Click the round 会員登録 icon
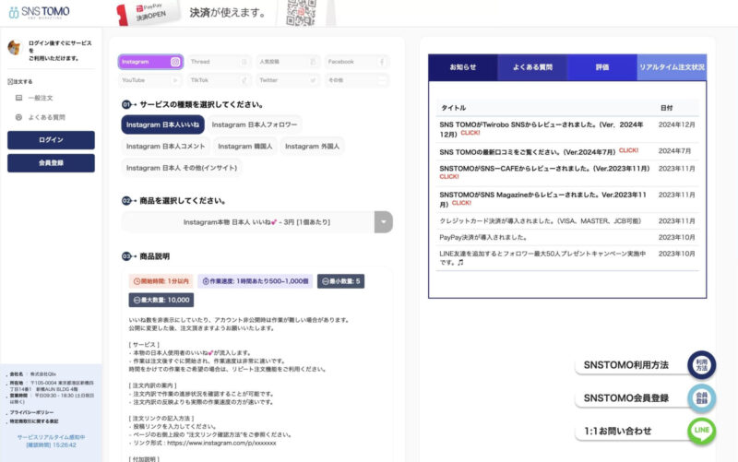738x462 pixels. pos(701,398)
